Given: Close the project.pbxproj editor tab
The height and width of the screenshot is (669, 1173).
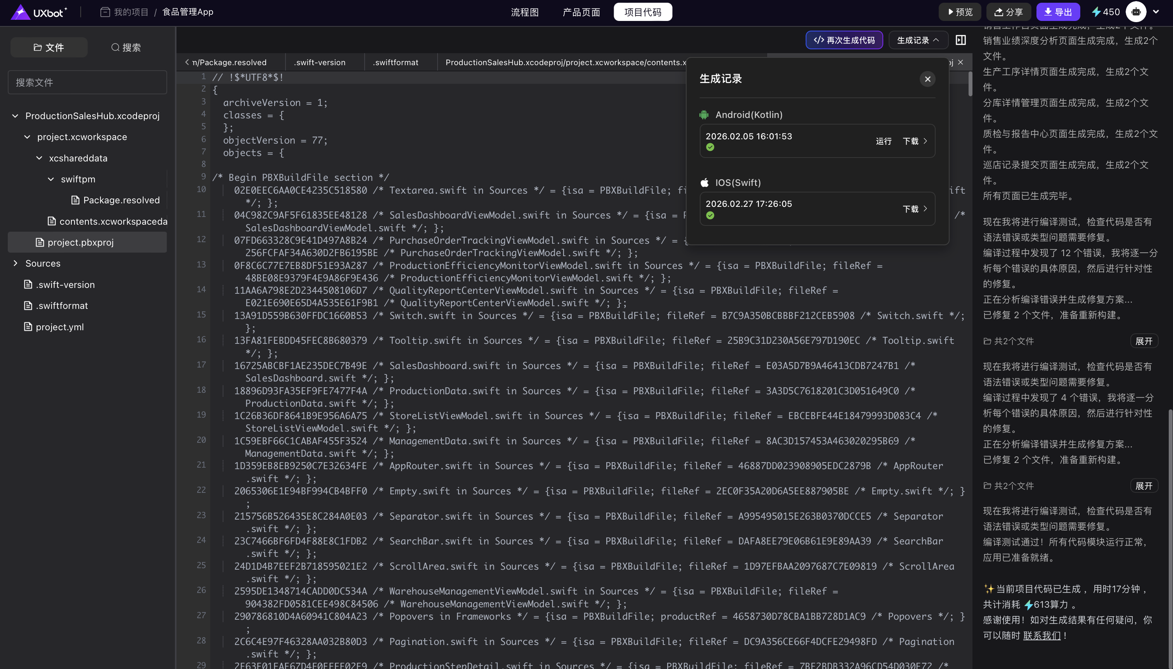Looking at the screenshot, I should coord(960,62).
